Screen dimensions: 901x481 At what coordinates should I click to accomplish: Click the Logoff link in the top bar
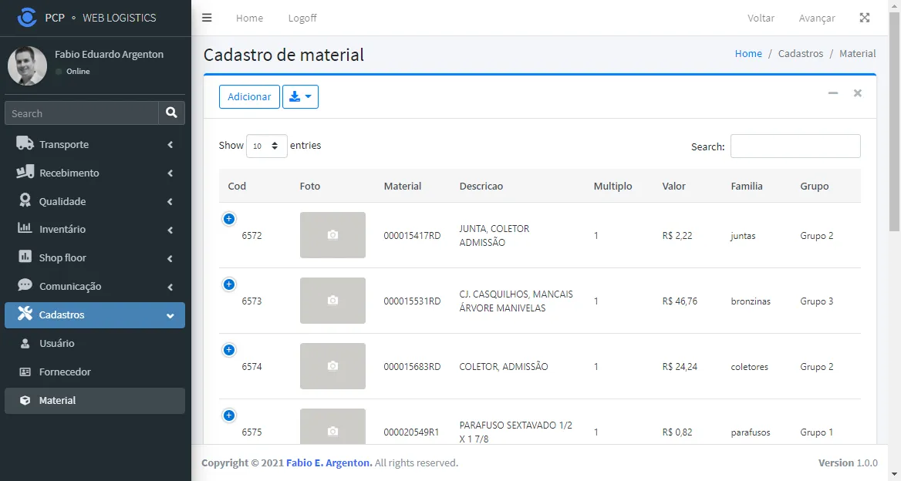click(x=302, y=18)
